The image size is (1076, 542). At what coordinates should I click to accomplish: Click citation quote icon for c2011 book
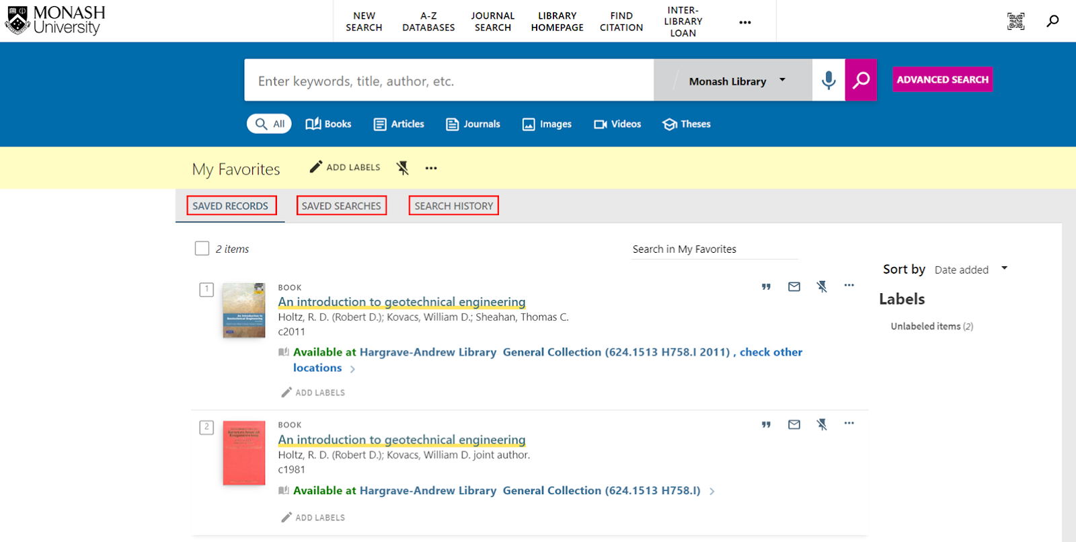(766, 286)
